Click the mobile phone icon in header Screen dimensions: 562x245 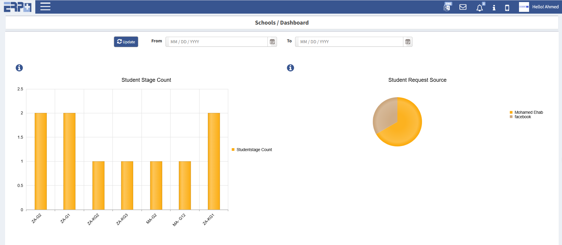pyautogui.click(x=507, y=8)
